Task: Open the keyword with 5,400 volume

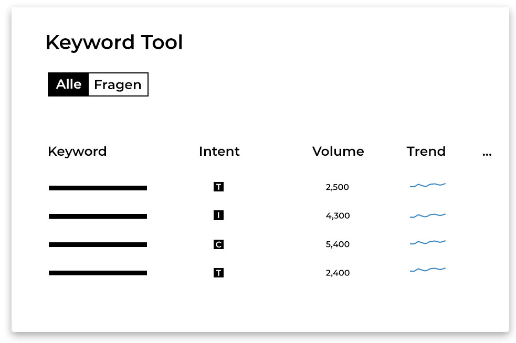Action: pos(98,245)
